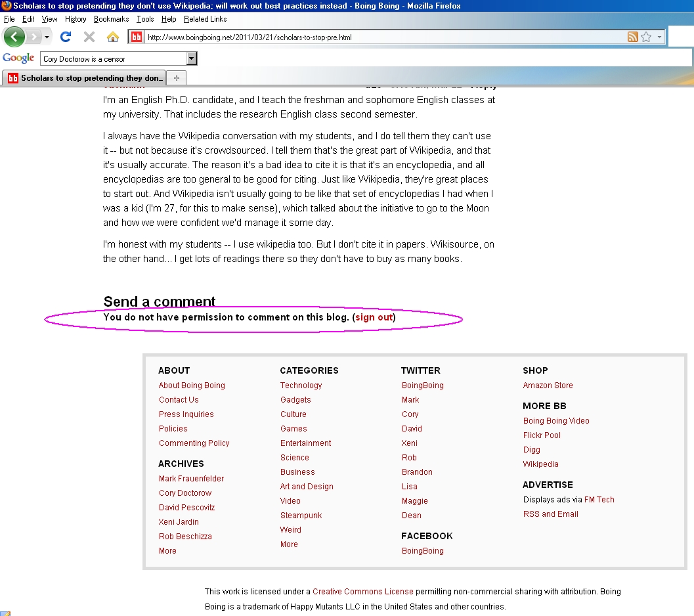The image size is (694, 616).
Task: Bookmark this page with the star icon
Action: pyautogui.click(x=646, y=37)
